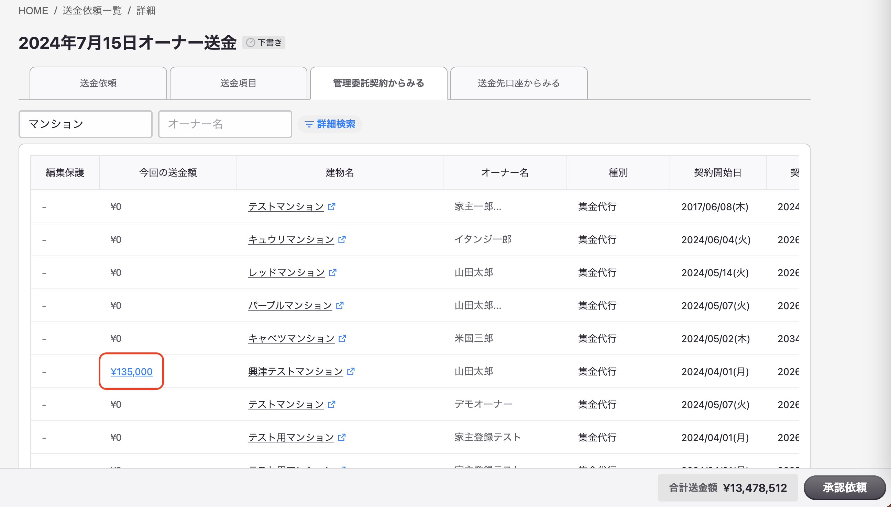This screenshot has height=507, width=891.
Task: Open テストマンション link in デモオーナー row
Action: [286, 404]
